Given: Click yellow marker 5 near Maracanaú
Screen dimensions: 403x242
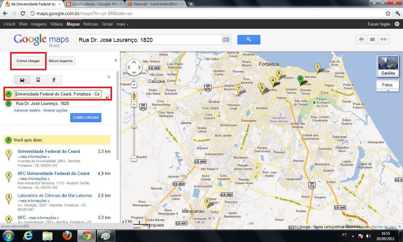Looking at the screenshot, I should point(207,203).
